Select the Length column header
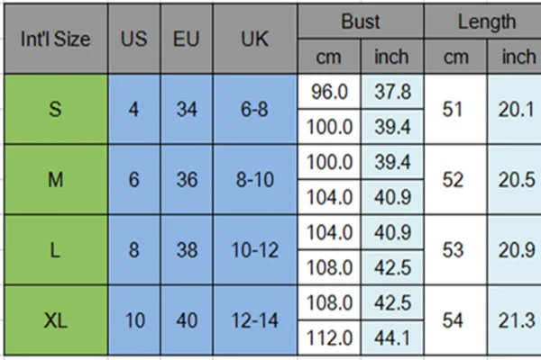Image resolution: width=541 pixels, height=360 pixels. point(485,21)
